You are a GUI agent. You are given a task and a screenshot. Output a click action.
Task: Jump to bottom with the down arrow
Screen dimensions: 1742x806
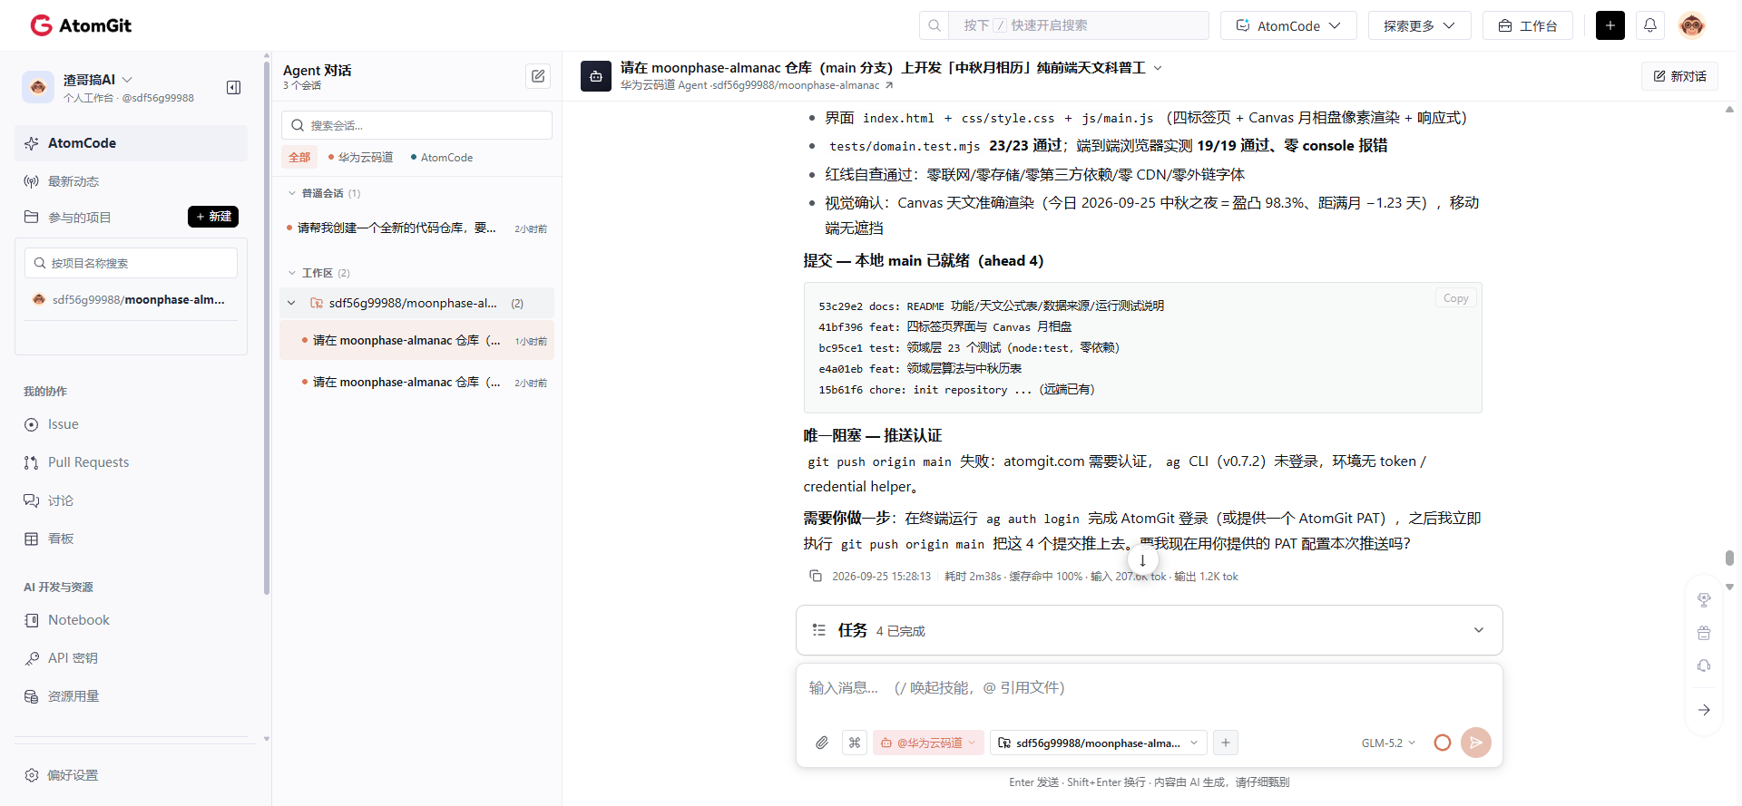coord(1142,560)
